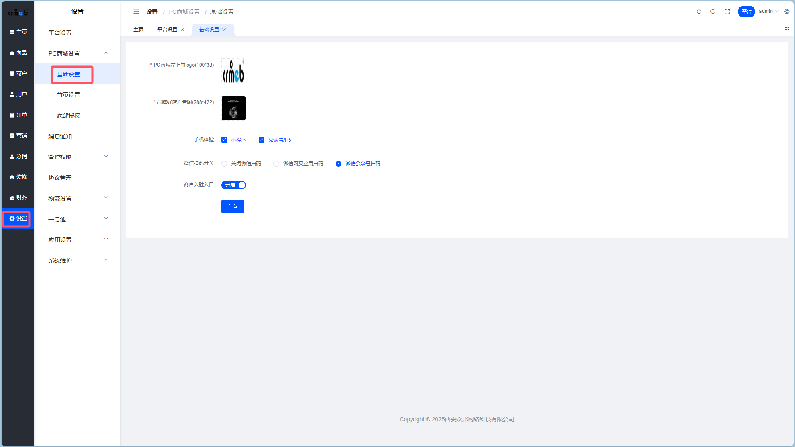Close the 基础设置 tab
This screenshot has width=795, height=447.
[x=224, y=30]
